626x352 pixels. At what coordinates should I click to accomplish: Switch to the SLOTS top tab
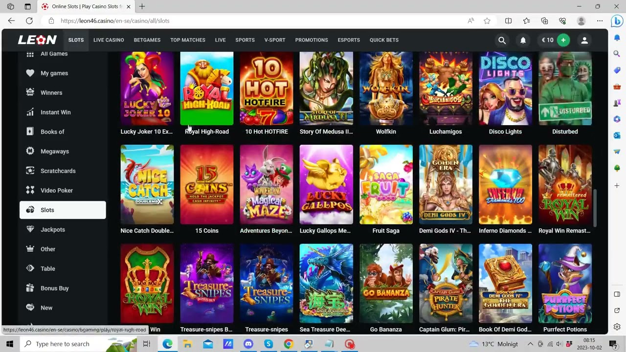[x=76, y=40]
